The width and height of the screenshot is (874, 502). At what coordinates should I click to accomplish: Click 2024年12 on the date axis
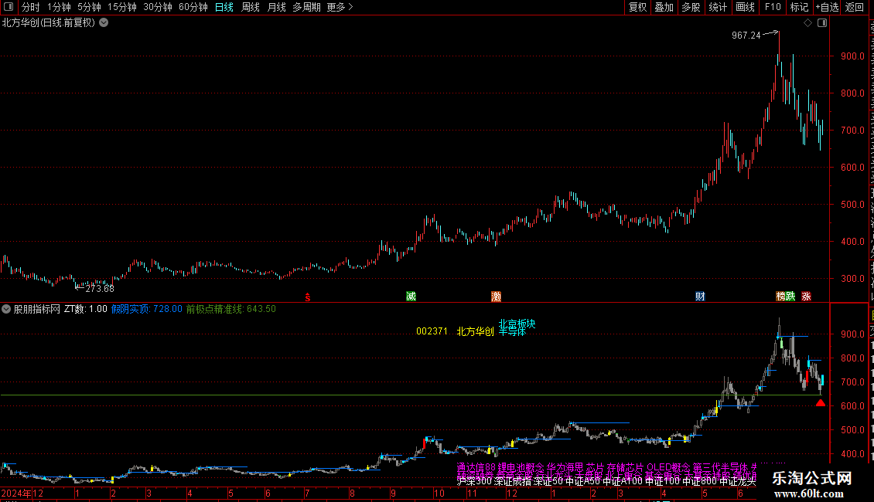[x=22, y=494]
